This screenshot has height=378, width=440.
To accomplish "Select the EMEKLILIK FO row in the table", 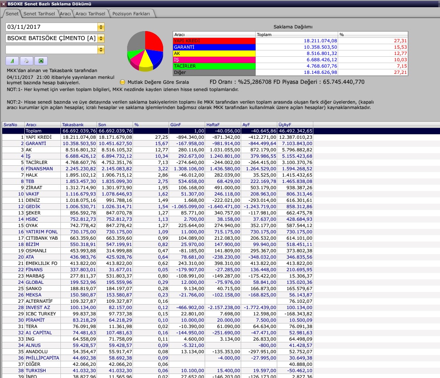I will [157, 263].
